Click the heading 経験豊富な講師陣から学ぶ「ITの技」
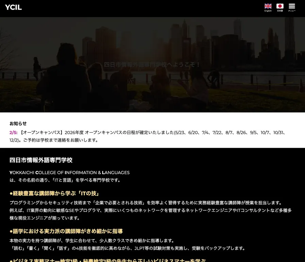 (55, 193)
